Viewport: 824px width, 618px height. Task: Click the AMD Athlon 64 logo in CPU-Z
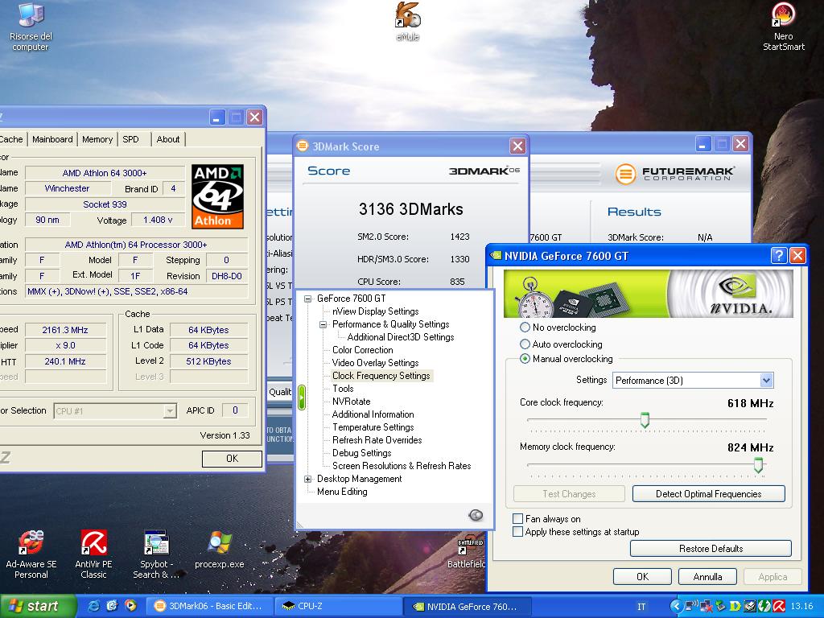(x=217, y=196)
